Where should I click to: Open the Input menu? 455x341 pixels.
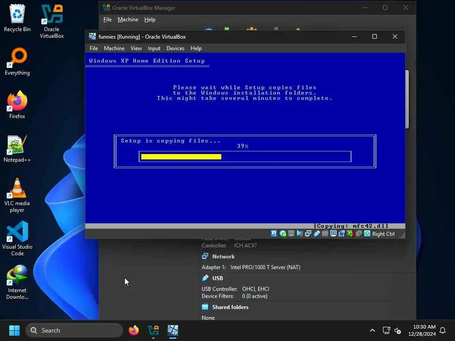(154, 48)
